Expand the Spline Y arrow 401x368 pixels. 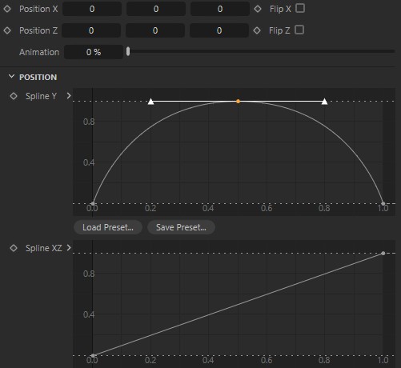69,95
